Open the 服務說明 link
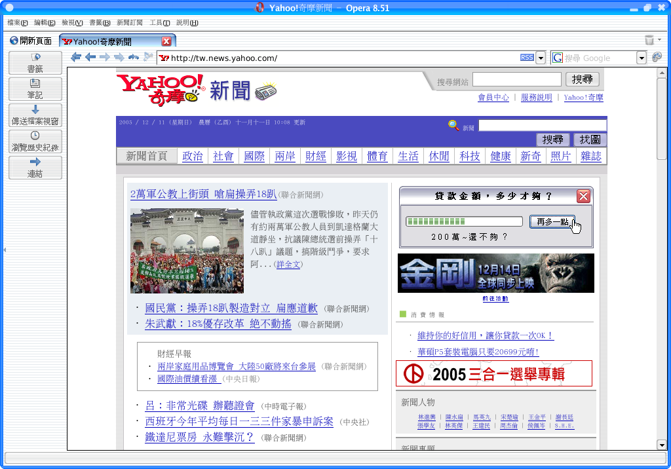 (537, 98)
